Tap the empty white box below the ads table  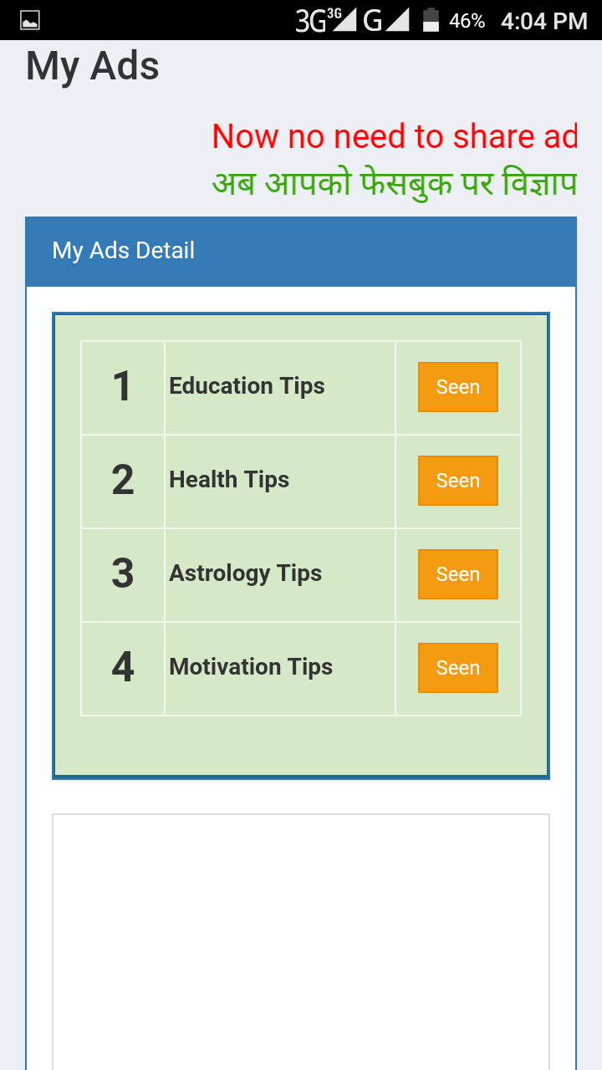(x=301, y=936)
